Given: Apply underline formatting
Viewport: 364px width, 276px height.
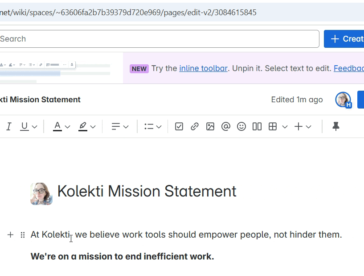Looking at the screenshot, I should [x=25, y=126].
